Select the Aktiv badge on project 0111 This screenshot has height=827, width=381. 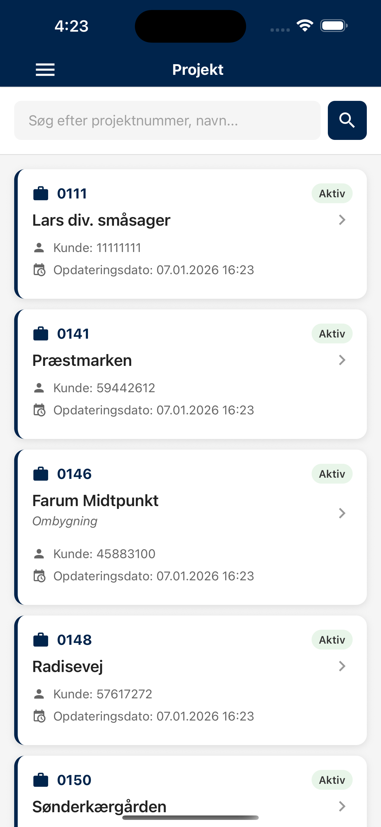pos(332,193)
